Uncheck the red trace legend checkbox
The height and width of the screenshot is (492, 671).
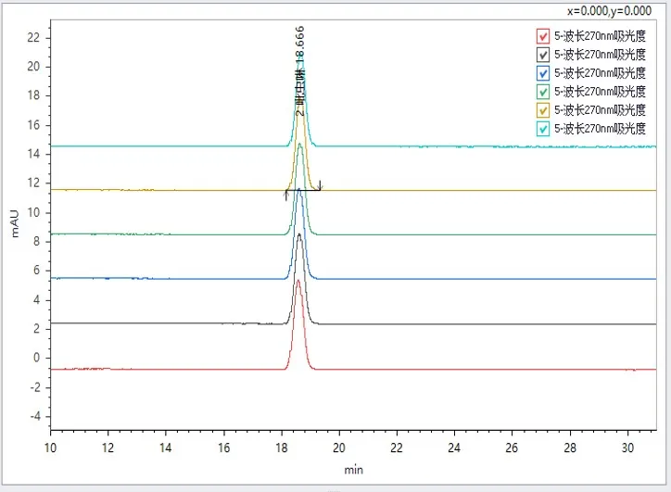point(543,36)
